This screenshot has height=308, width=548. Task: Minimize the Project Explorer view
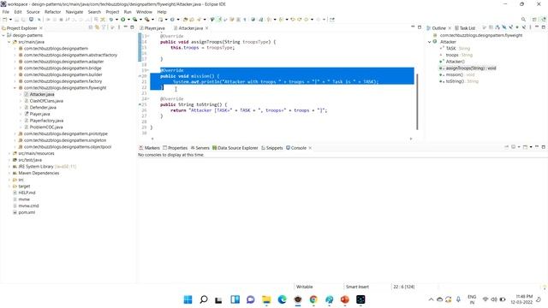[125, 27]
